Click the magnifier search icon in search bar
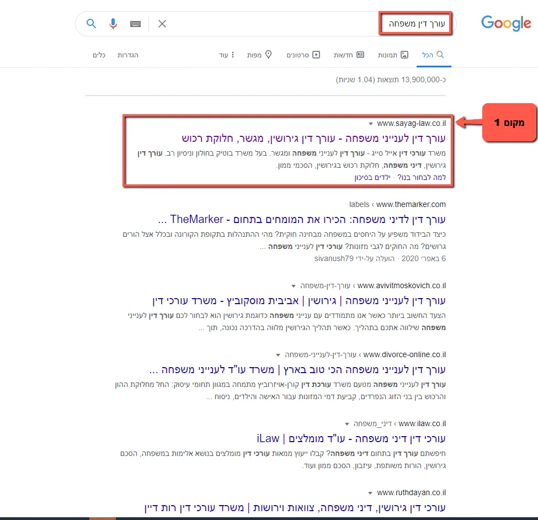 click(x=91, y=23)
